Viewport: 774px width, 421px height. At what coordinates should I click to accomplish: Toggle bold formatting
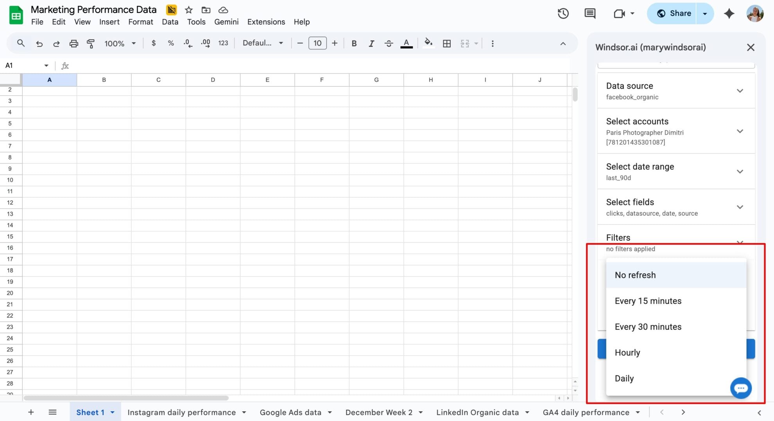(x=354, y=43)
